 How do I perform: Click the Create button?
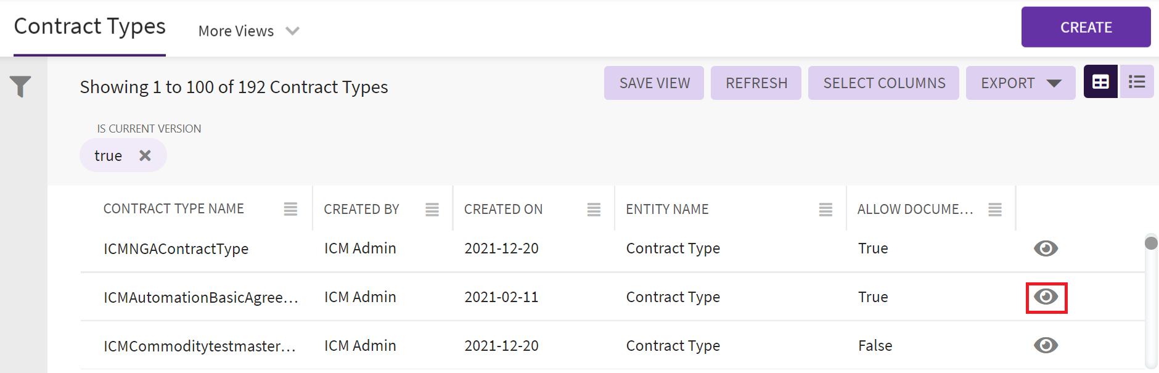[1086, 27]
